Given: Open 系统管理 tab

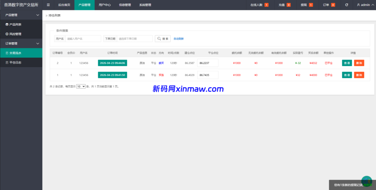Looking at the screenshot, I should coord(145,5).
